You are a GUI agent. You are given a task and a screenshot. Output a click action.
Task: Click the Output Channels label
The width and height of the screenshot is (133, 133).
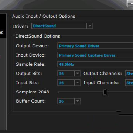(103, 74)
